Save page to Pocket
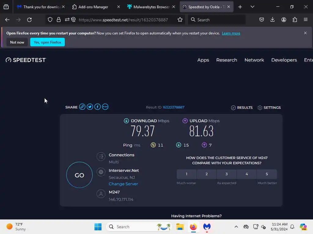 pos(262,20)
